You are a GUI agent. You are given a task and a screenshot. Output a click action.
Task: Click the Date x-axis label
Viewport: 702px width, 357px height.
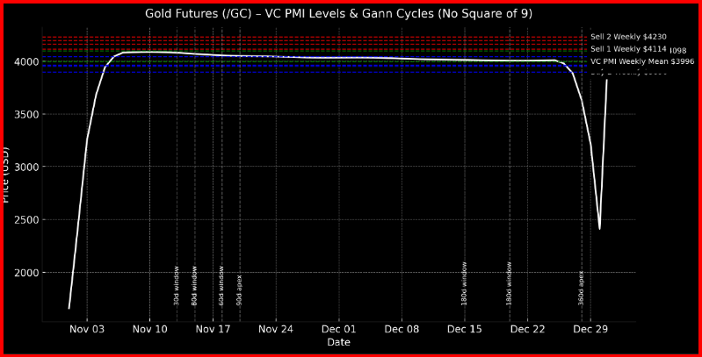(x=338, y=342)
